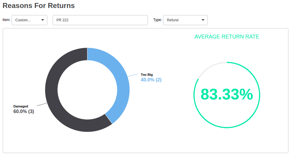The image size is (292, 156).
Task: Click the 40.0% (2) value
Action: click(151, 80)
